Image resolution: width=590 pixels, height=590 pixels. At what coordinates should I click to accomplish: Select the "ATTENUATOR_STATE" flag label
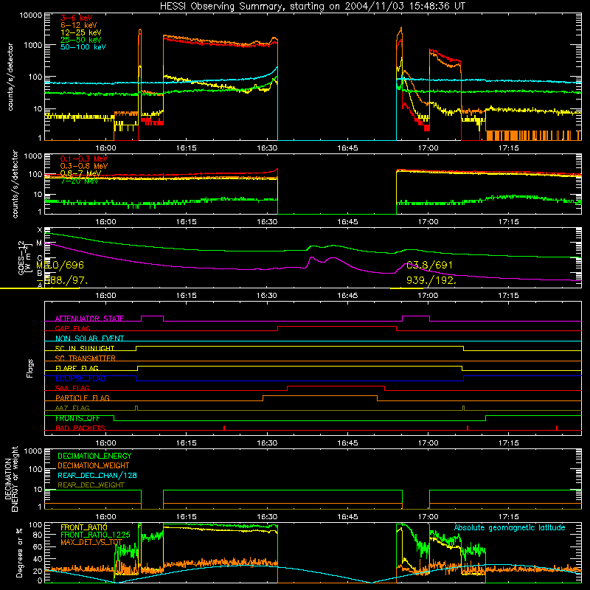pos(89,319)
